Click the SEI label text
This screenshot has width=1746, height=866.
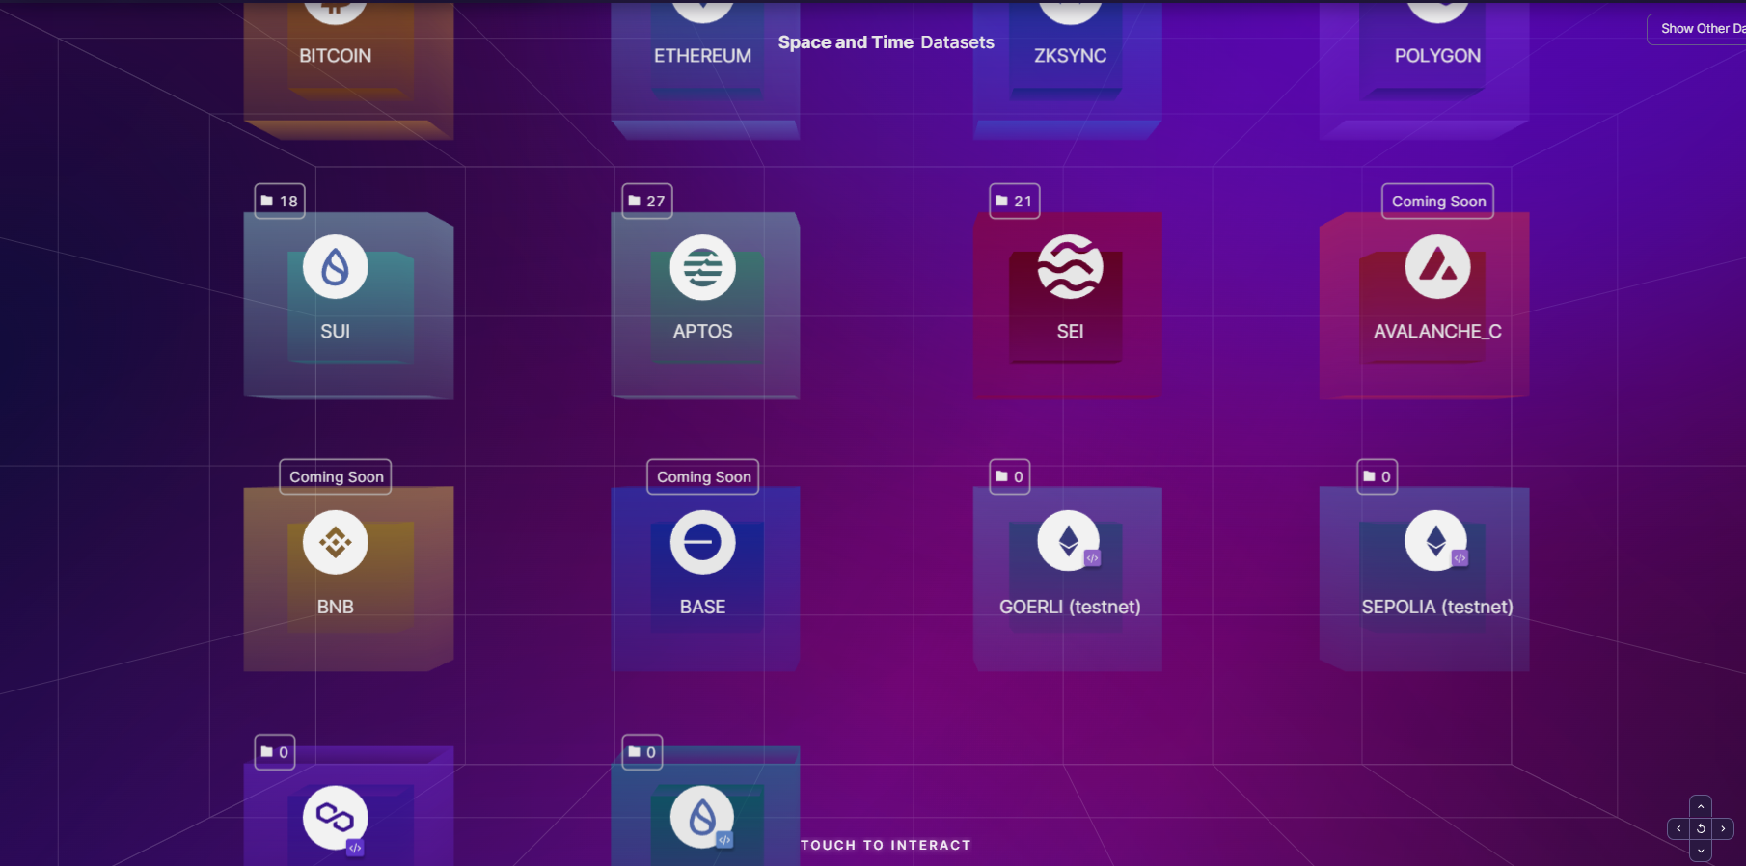point(1070,331)
